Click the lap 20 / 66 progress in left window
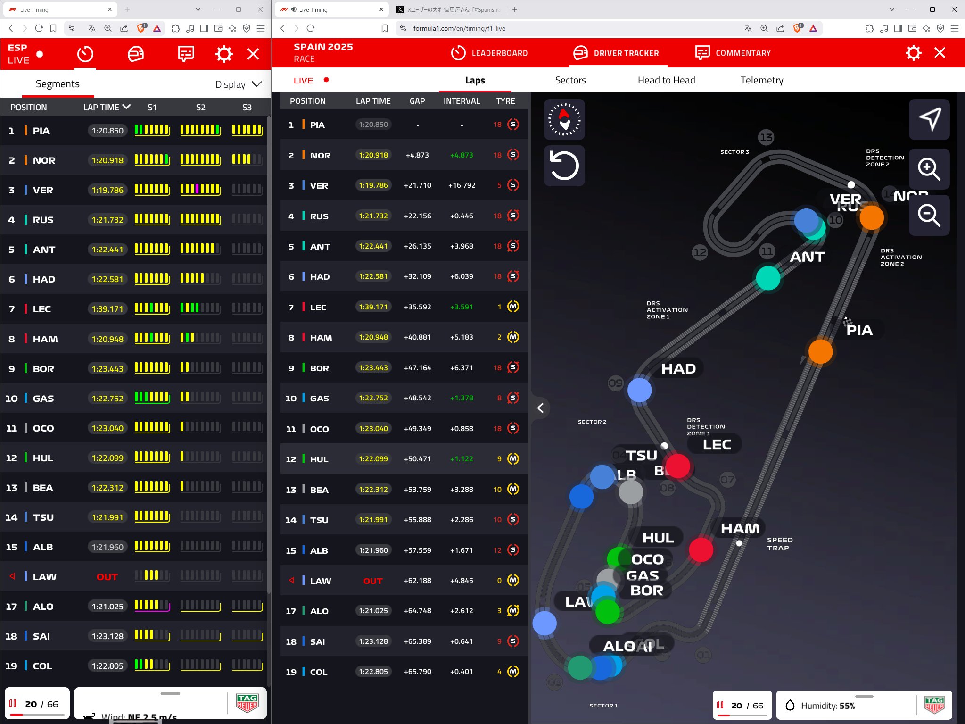 click(37, 704)
